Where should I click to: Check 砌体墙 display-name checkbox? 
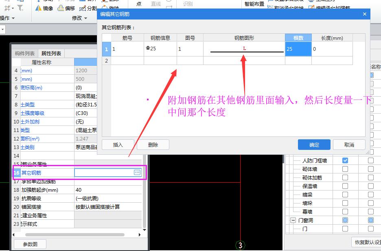pyautogui.click(x=370, y=169)
